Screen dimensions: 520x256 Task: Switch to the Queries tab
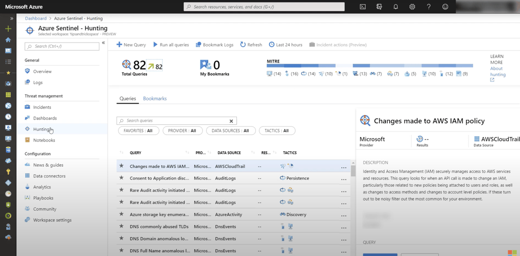(127, 98)
